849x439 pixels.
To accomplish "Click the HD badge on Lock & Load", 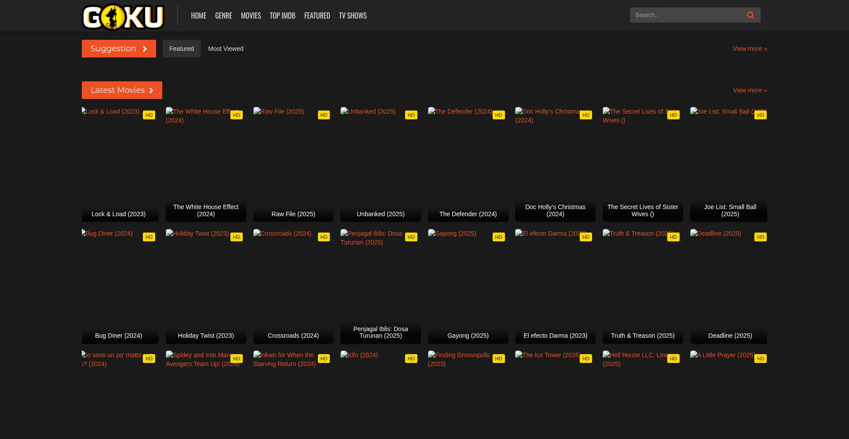I will 149,115.
